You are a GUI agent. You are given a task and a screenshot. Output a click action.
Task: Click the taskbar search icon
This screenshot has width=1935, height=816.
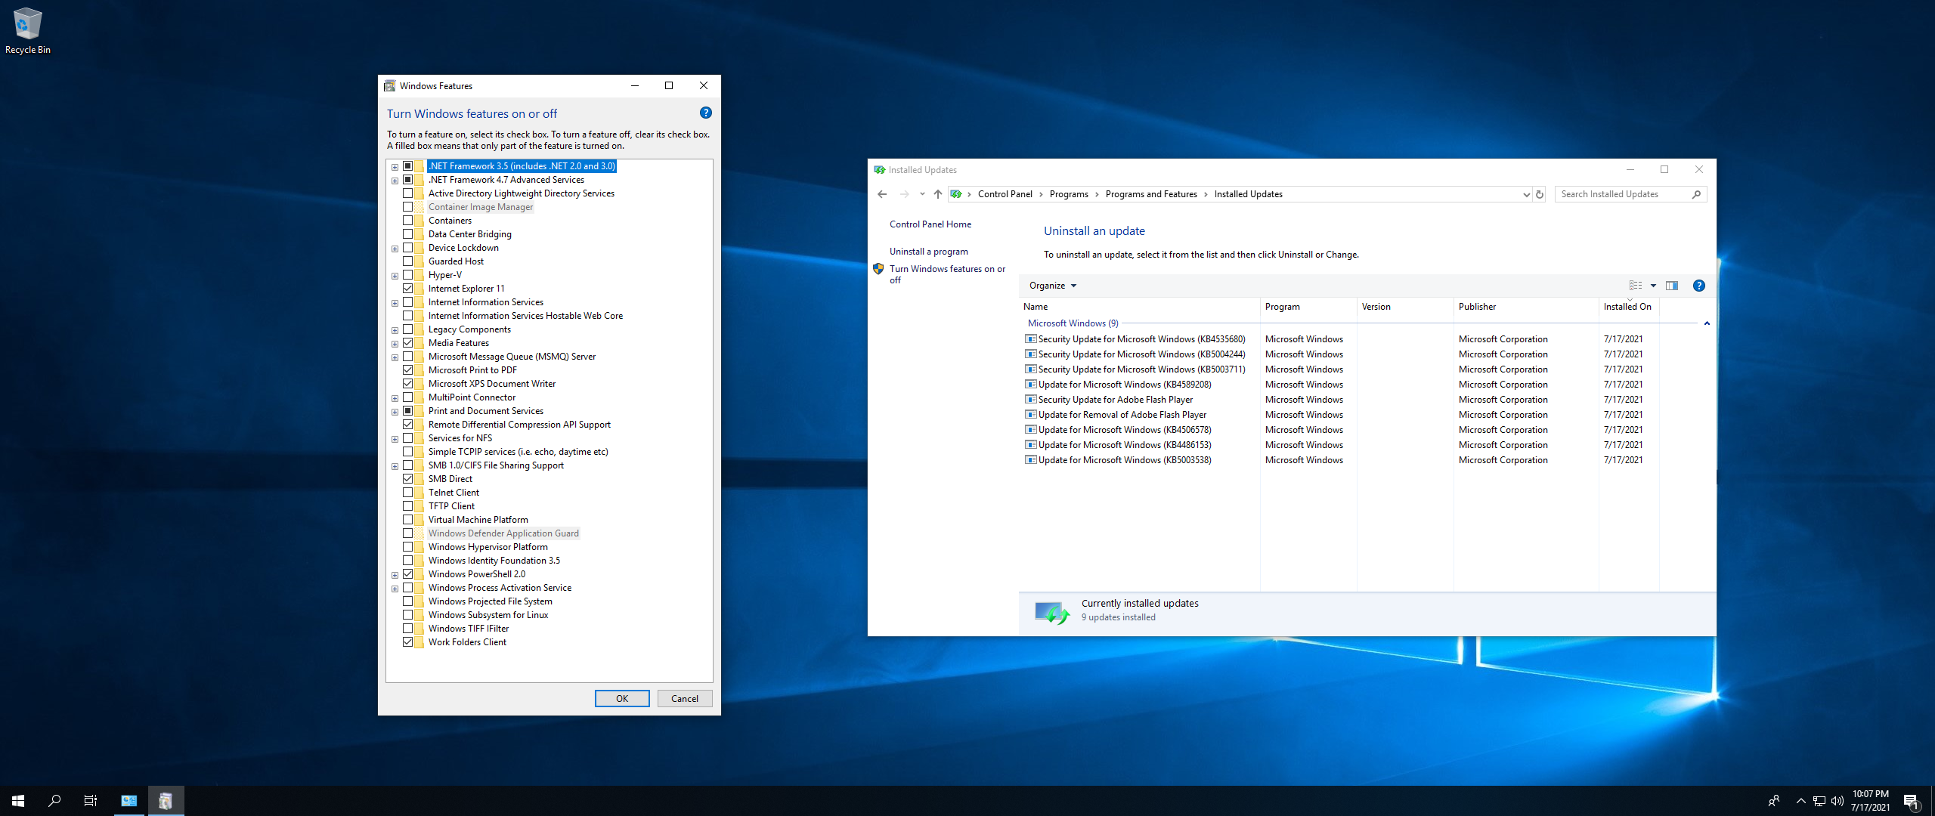click(54, 801)
